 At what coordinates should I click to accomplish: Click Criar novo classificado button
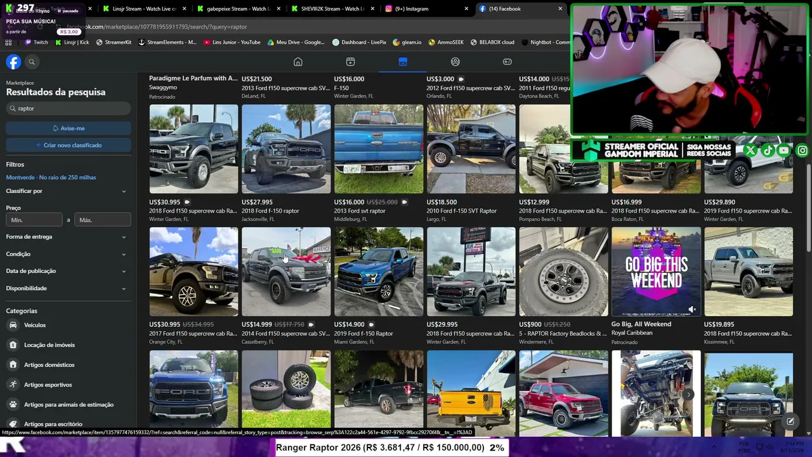(69, 145)
